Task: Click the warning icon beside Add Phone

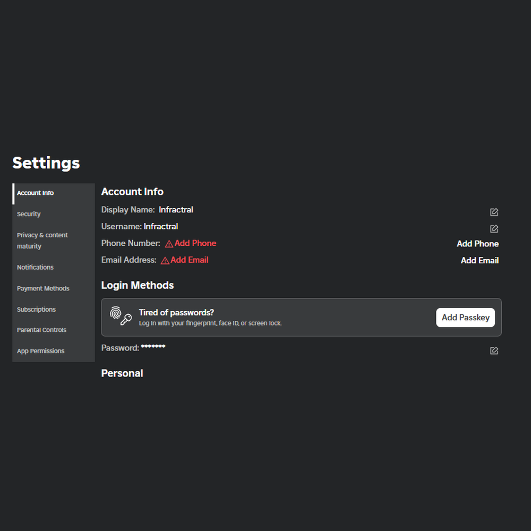Action: (169, 244)
